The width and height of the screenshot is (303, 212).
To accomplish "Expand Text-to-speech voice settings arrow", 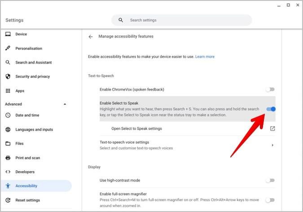I will pos(272,145).
